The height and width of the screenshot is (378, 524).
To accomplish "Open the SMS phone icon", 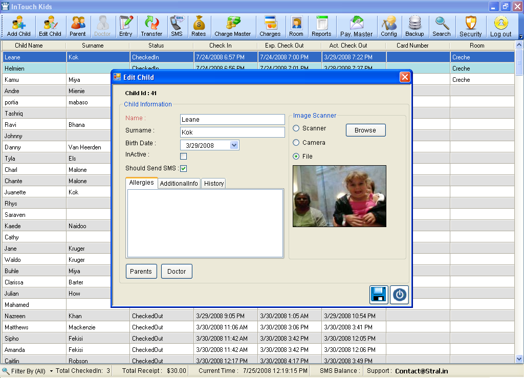I will pos(177,26).
